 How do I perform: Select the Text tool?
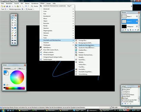click(x=12, y=38)
